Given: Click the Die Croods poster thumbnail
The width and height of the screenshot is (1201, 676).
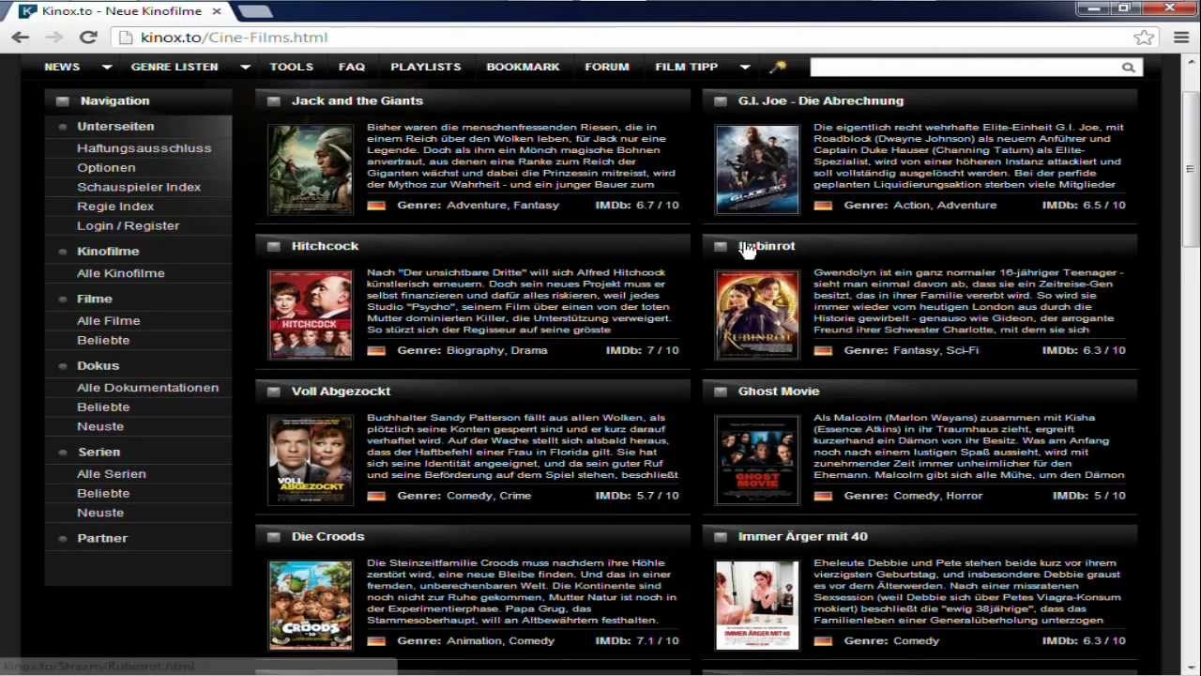Looking at the screenshot, I should coord(311,606).
